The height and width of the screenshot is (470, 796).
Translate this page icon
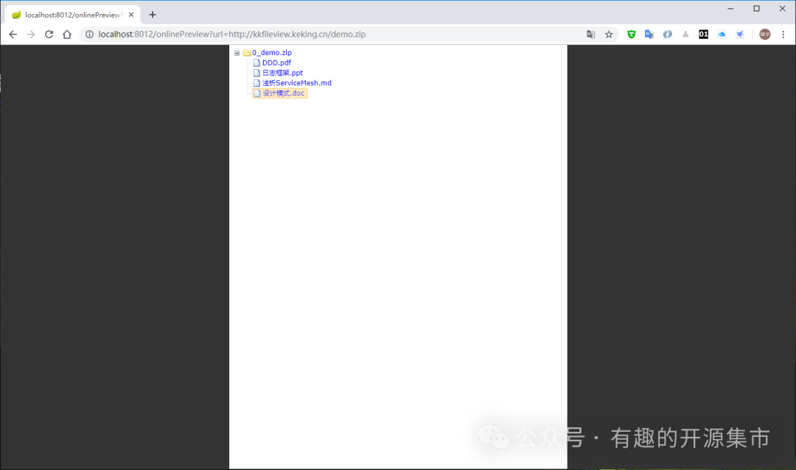click(590, 35)
